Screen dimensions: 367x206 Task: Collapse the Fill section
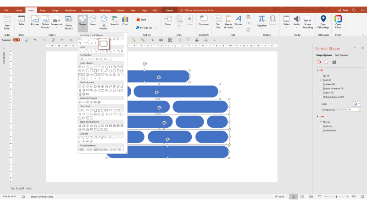point(317,70)
